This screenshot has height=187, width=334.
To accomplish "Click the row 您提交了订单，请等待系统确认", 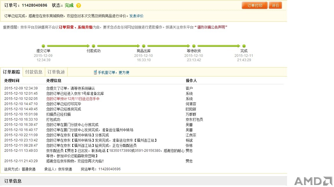I will [x=70, y=88].
